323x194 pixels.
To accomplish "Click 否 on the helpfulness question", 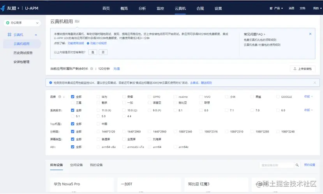I will point(103,52).
